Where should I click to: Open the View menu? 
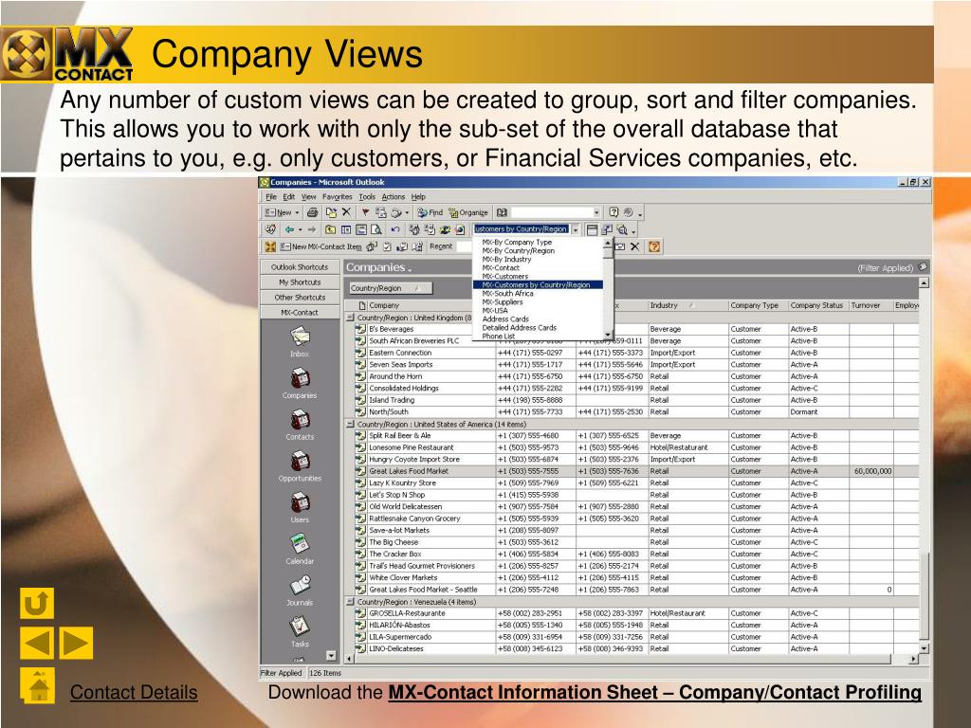click(x=308, y=197)
